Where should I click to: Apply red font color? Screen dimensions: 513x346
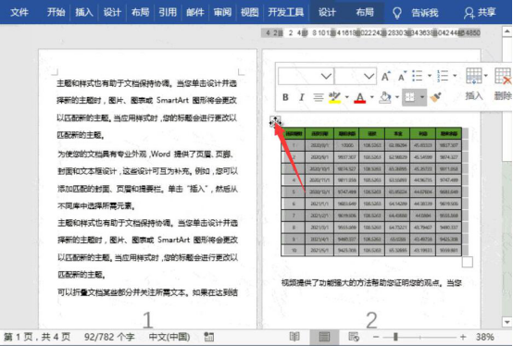360,97
